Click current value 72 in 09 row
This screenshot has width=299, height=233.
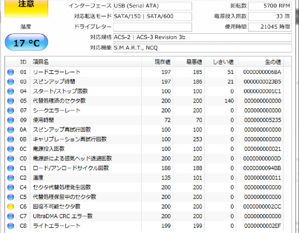[167, 120]
